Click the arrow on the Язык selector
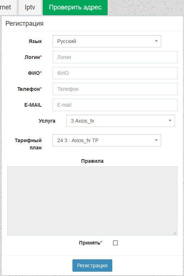184x276 pixels. coord(156,41)
